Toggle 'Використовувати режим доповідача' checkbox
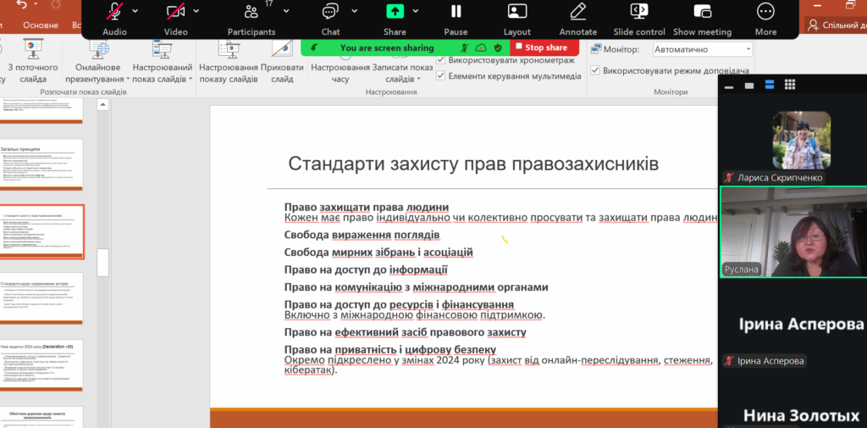This screenshot has height=428, width=867. (595, 70)
